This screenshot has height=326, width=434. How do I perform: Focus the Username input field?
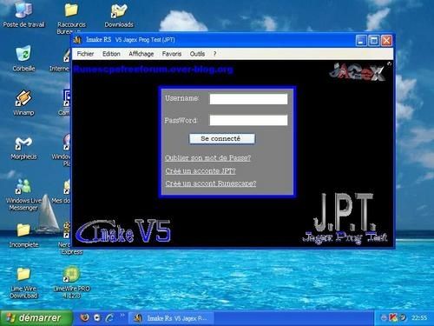point(248,99)
